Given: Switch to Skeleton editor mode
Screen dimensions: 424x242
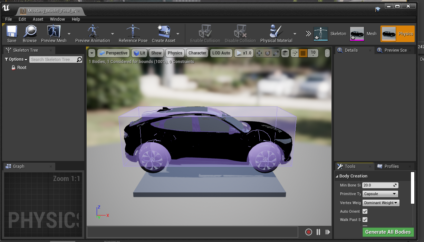Looking at the screenshot, I should (330, 34).
